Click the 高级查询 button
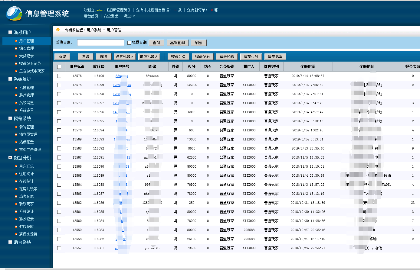This screenshot has width=420, height=270. [x=177, y=43]
